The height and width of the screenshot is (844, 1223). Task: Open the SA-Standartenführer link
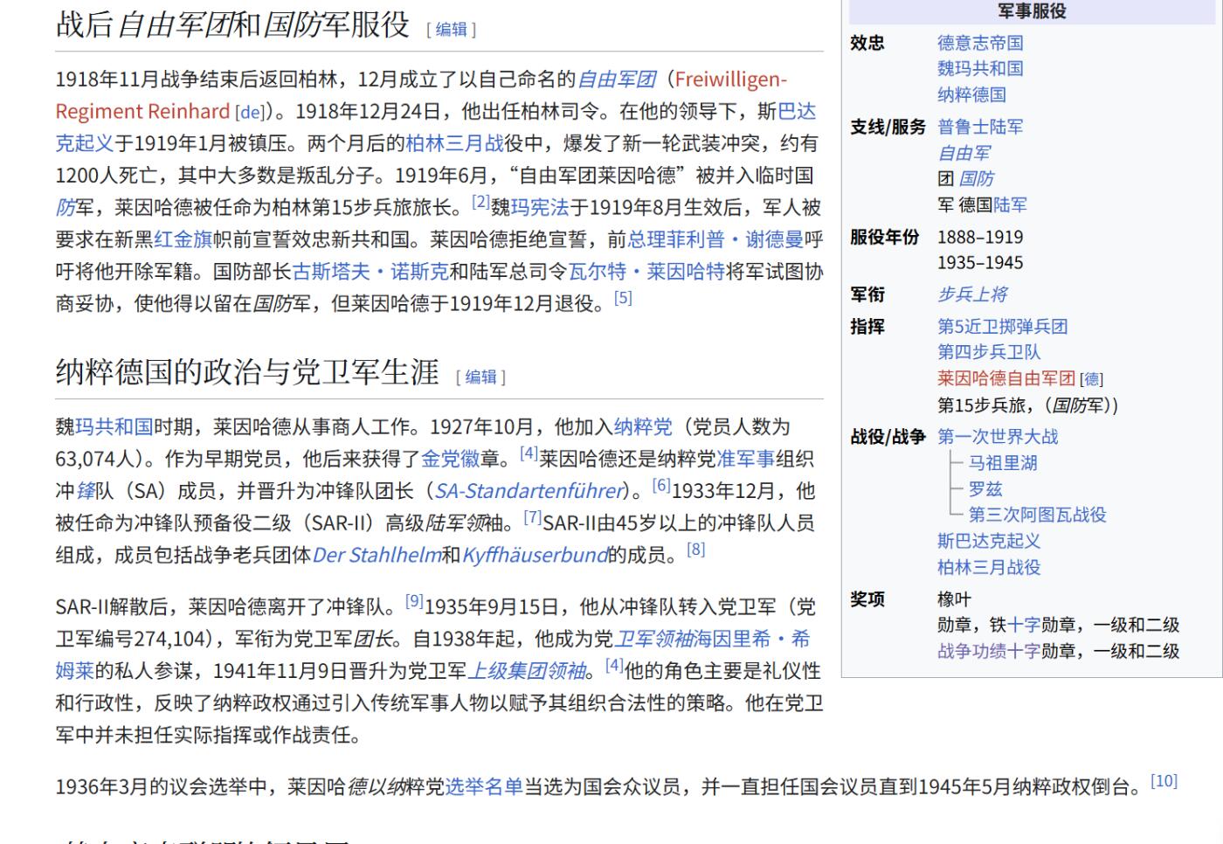pyautogui.click(x=527, y=491)
